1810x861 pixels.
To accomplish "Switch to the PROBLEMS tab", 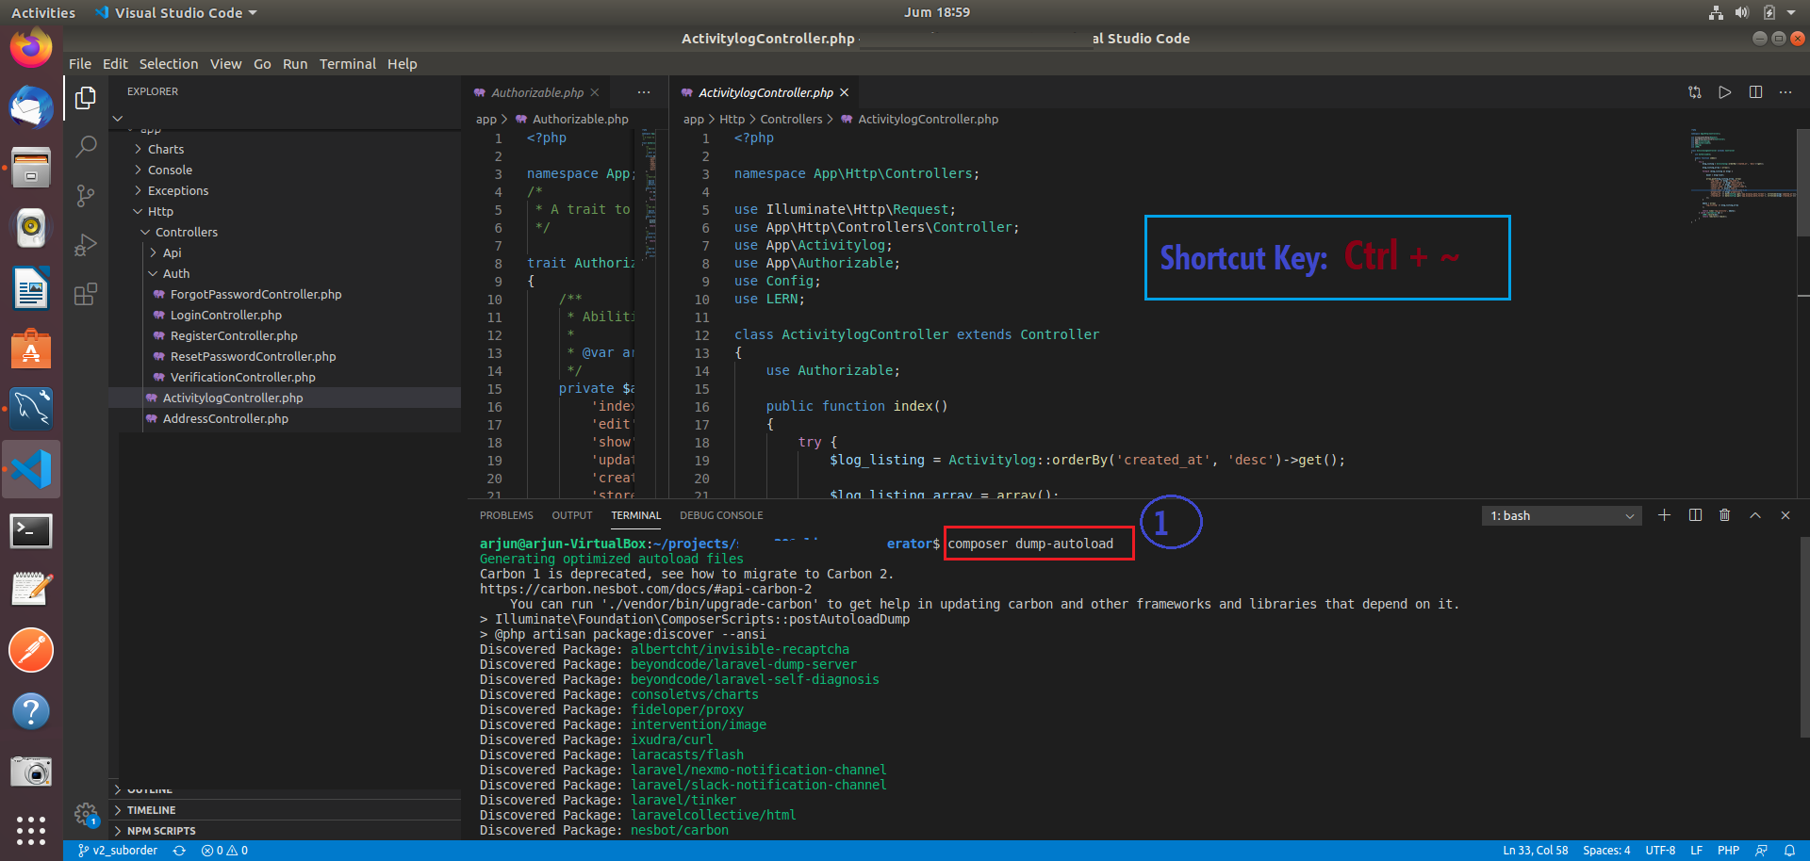I will tap(506, 515).
